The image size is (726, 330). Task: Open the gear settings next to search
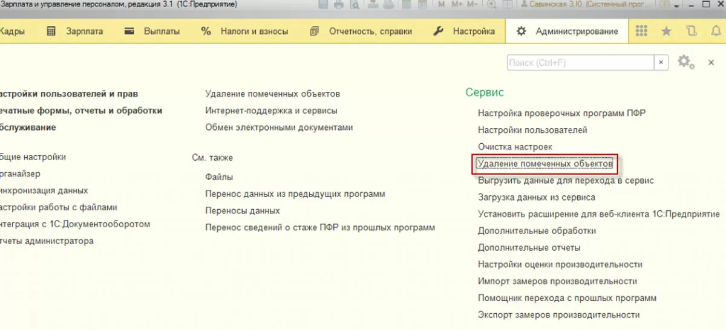coord(685,62)
